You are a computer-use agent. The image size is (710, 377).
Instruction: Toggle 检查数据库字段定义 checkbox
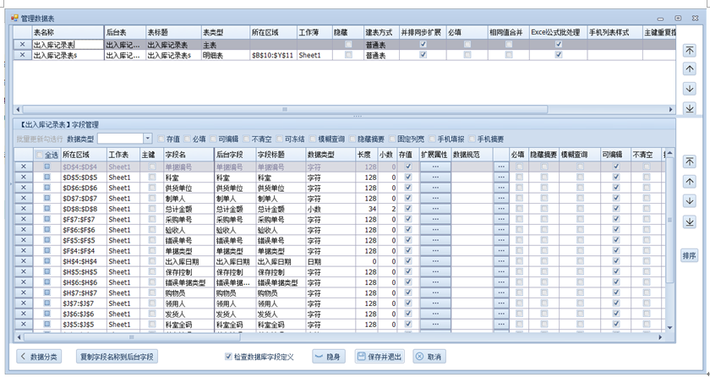tap(228, 357)
